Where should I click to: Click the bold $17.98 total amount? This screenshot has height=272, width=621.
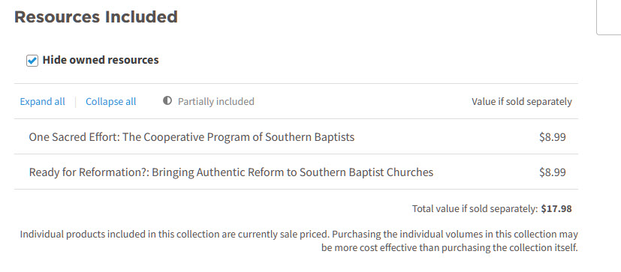(556, 209)
